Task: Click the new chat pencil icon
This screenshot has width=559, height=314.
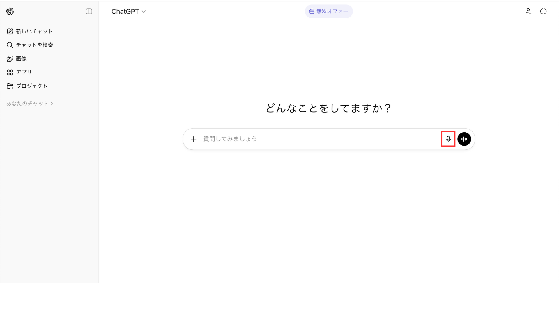Action: pos(10,31)
